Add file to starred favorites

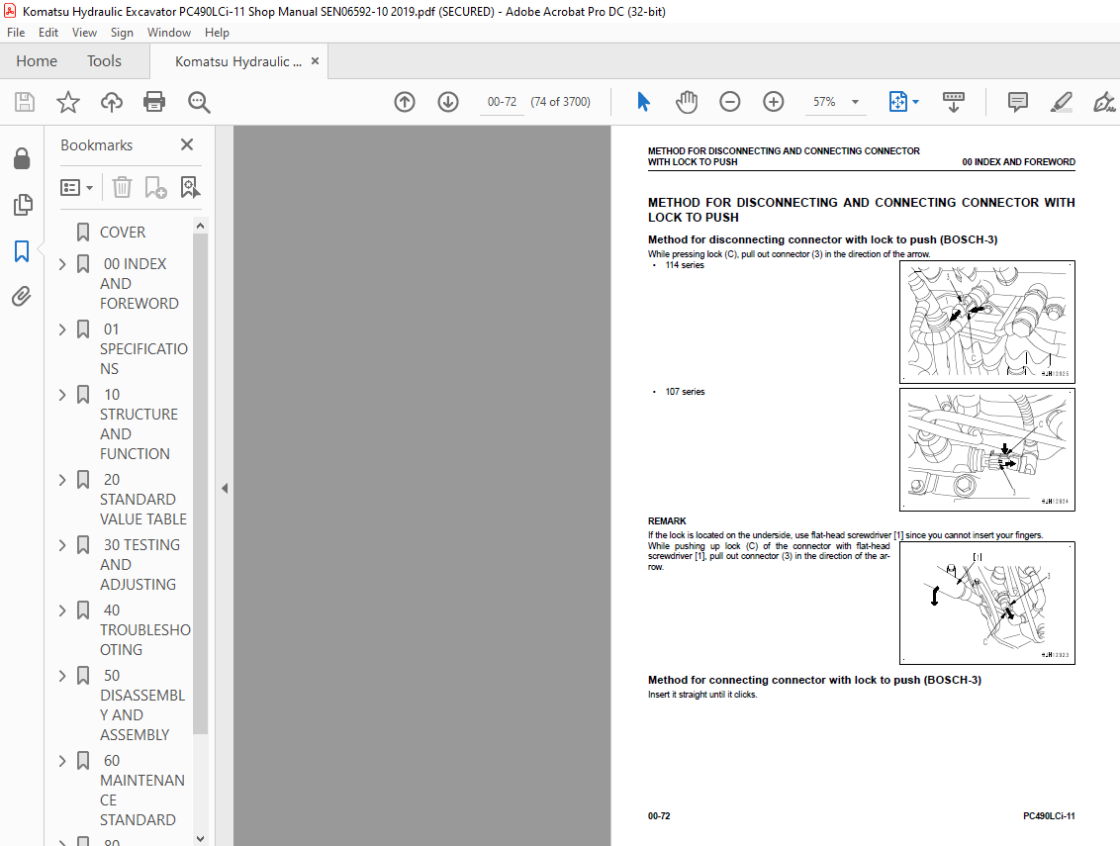[x=68, y=102]
